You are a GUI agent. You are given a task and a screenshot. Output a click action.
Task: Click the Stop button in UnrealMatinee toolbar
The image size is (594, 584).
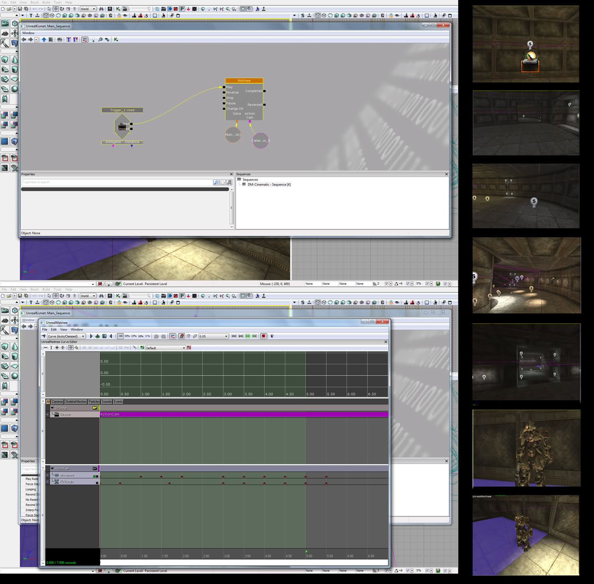pos(104,336)
